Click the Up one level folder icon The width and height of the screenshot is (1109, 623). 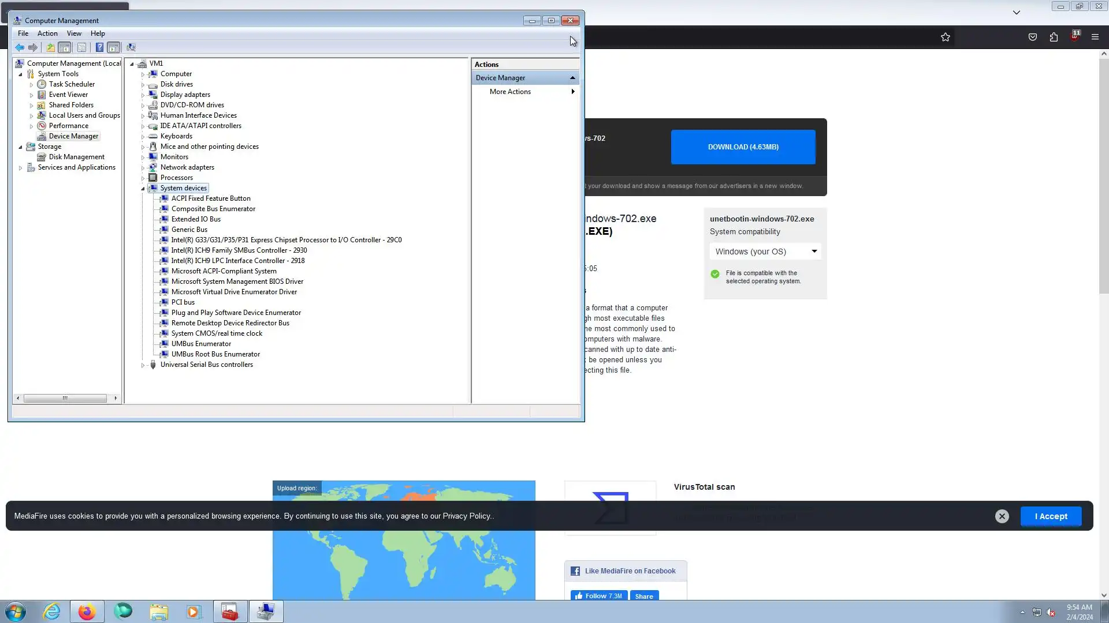[x=50, y=48]
